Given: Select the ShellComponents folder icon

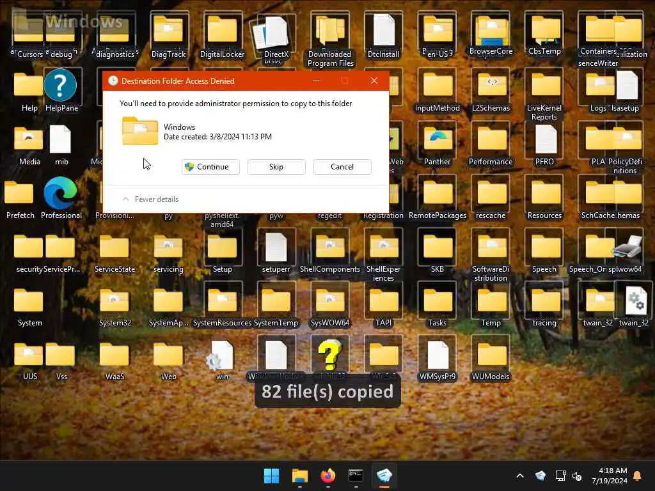Looking at the screenshot, I should [x=330, y=246].
